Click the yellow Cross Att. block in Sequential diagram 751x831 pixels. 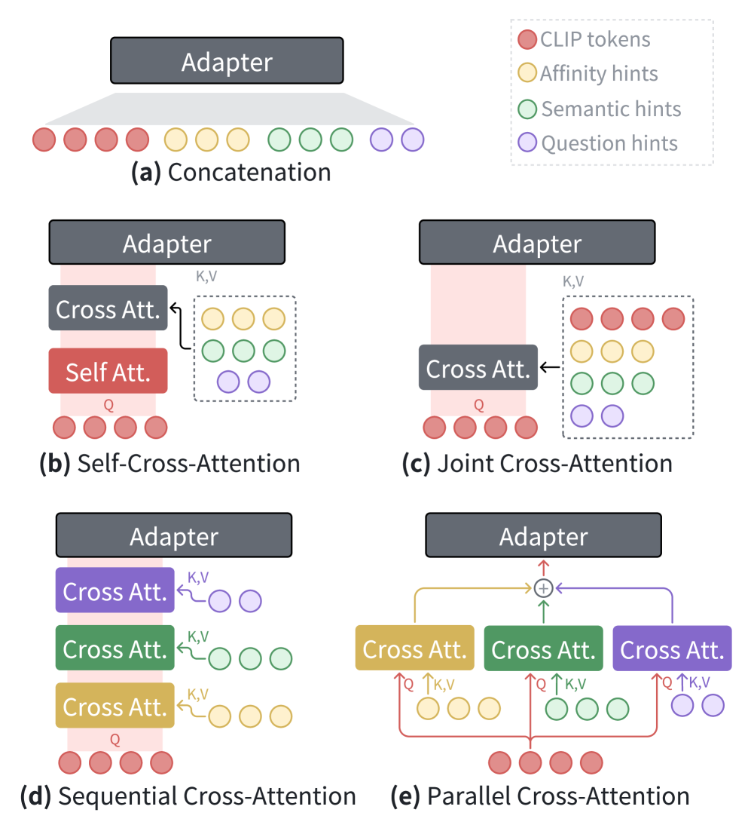pos(114,706)
